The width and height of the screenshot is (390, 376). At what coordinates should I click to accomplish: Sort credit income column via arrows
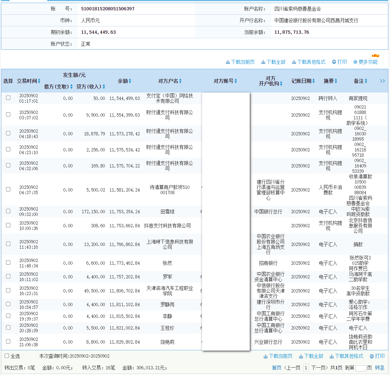click(x=104, y=87)
